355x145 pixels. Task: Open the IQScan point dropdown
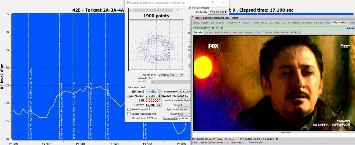171,75
